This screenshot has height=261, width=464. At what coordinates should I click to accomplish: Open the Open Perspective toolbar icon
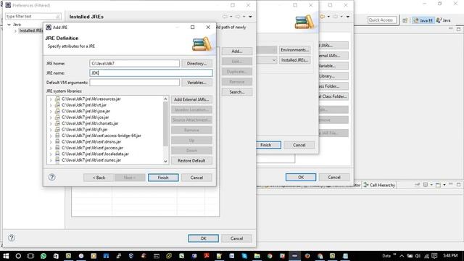click(x=405, y=20)
